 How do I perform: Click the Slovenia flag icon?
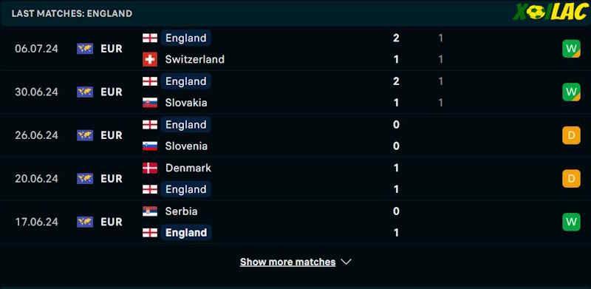tap(150, 146)
